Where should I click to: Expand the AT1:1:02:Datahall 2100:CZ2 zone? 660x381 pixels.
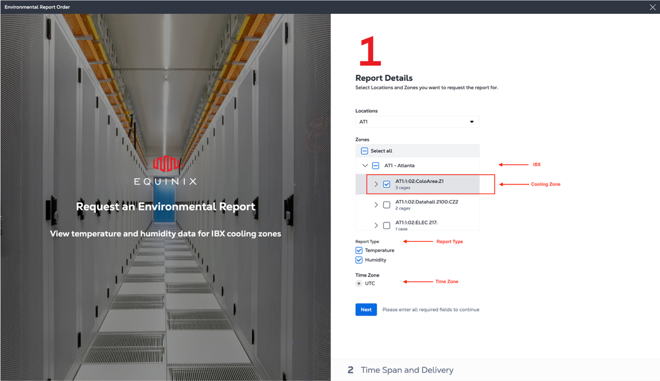coord(376,205)
